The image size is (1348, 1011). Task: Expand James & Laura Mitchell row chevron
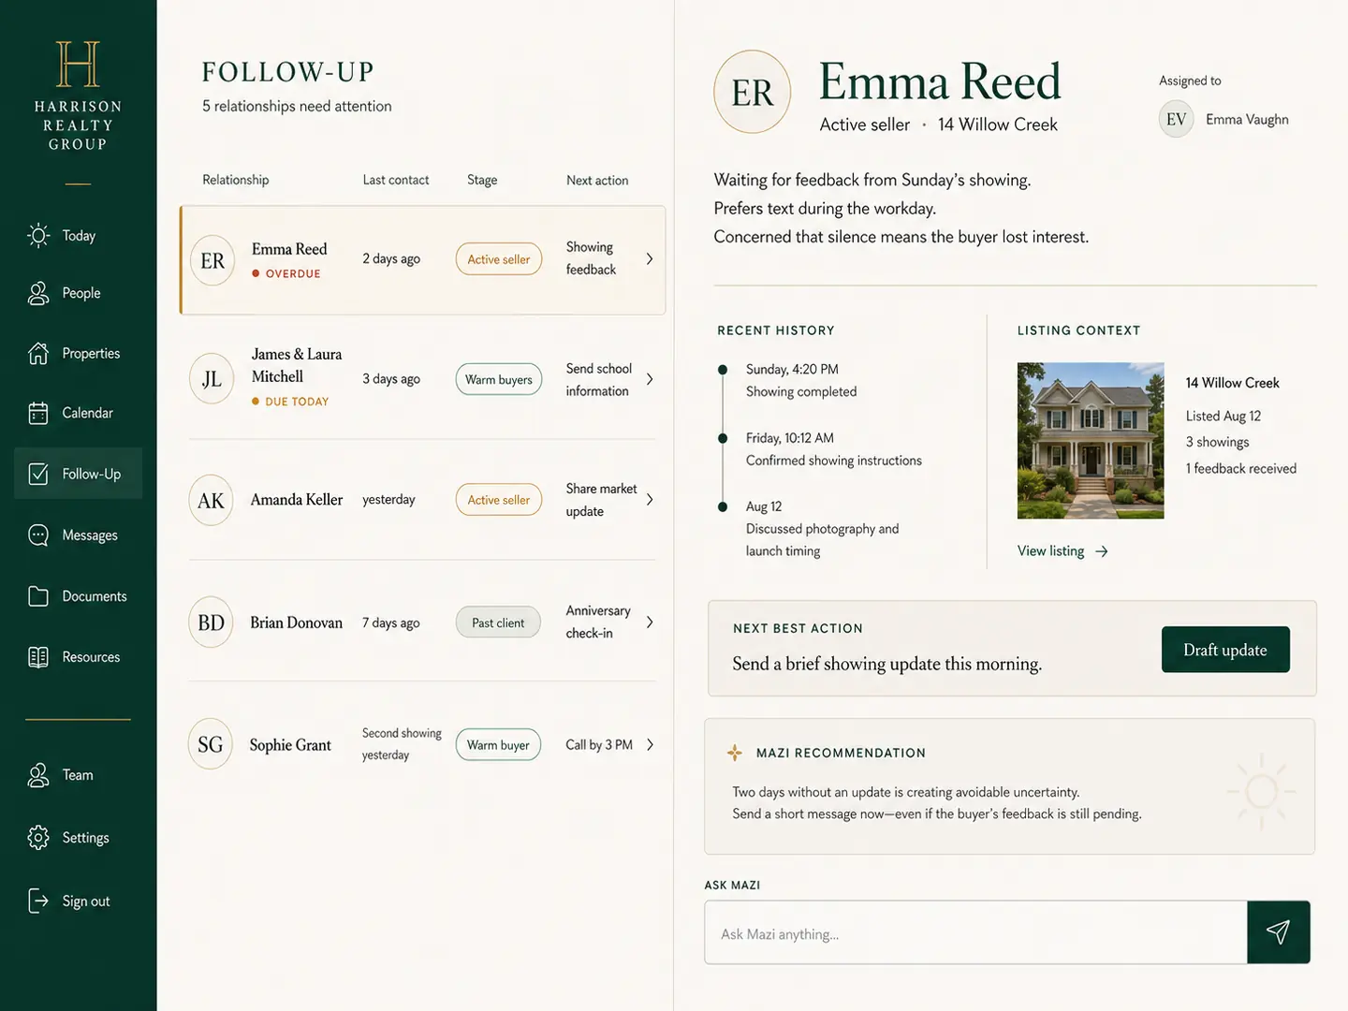pyautogui.click(x=650, y=379)
